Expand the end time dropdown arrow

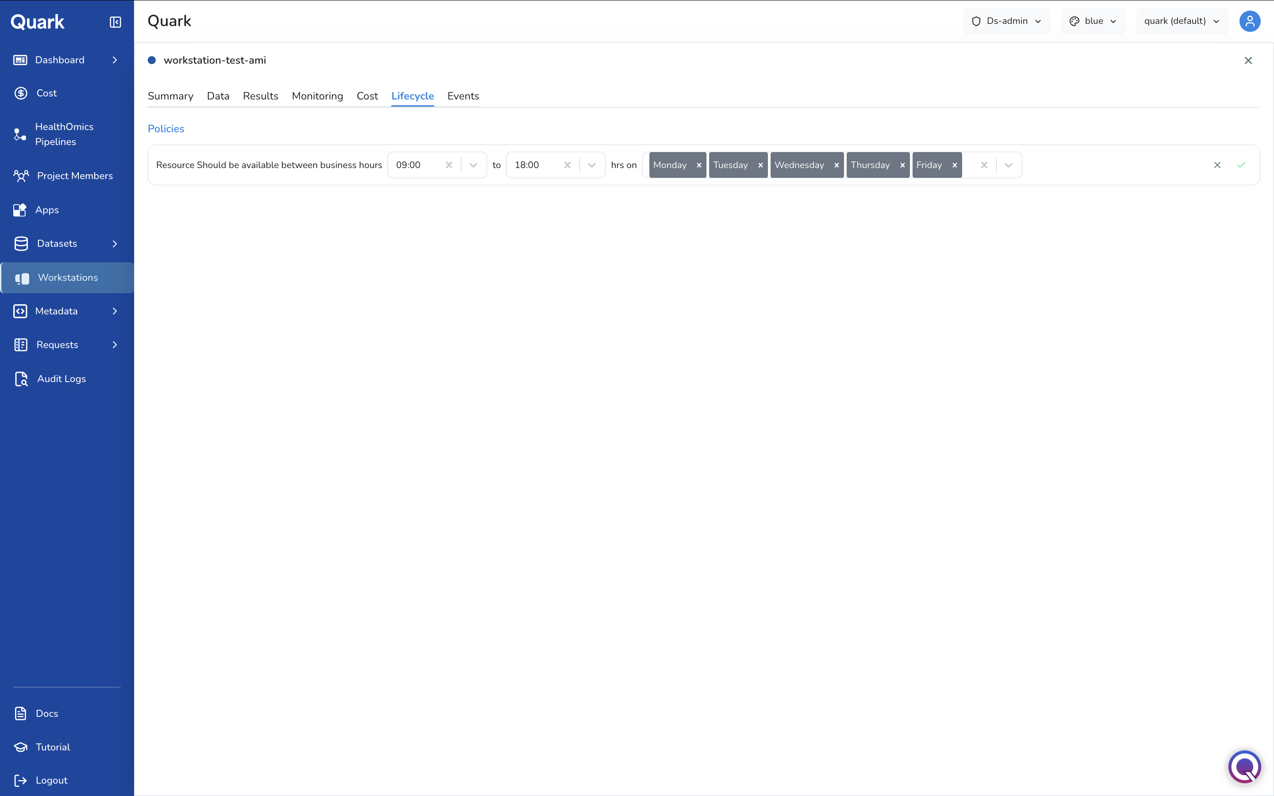pyautogui.click(x=592, y=165)
